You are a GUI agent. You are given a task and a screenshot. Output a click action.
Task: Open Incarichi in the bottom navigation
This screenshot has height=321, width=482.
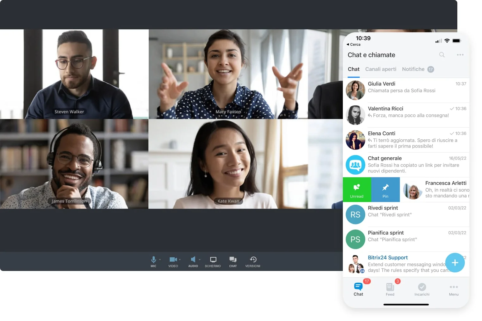point(422,289)
